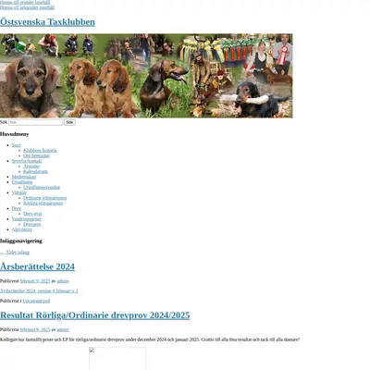The image size is (370, 370).
Task: Open the Viltspår menu item
Action: tap(19, 192)
